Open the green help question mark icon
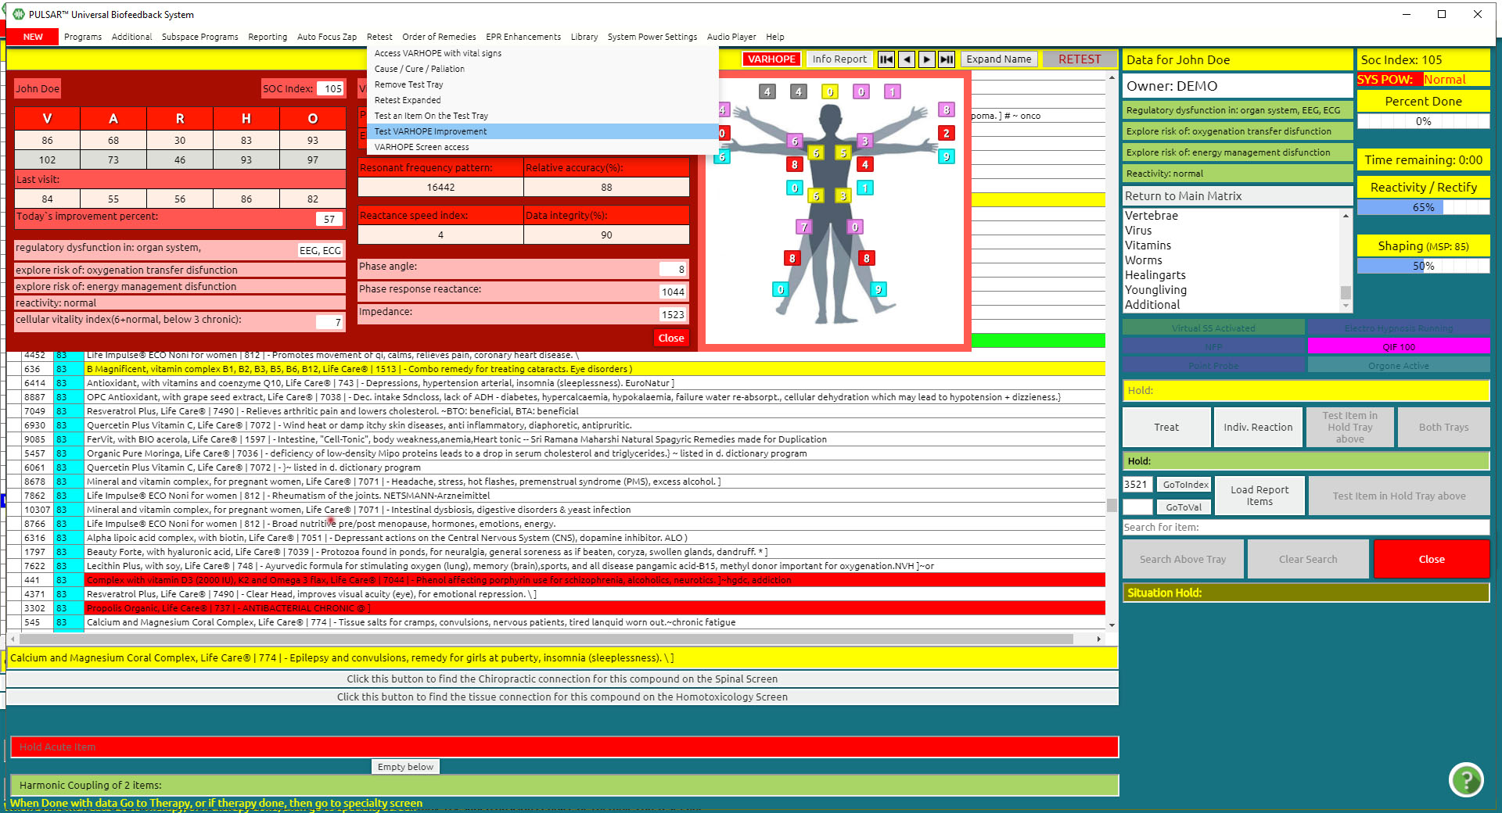 1466,779
